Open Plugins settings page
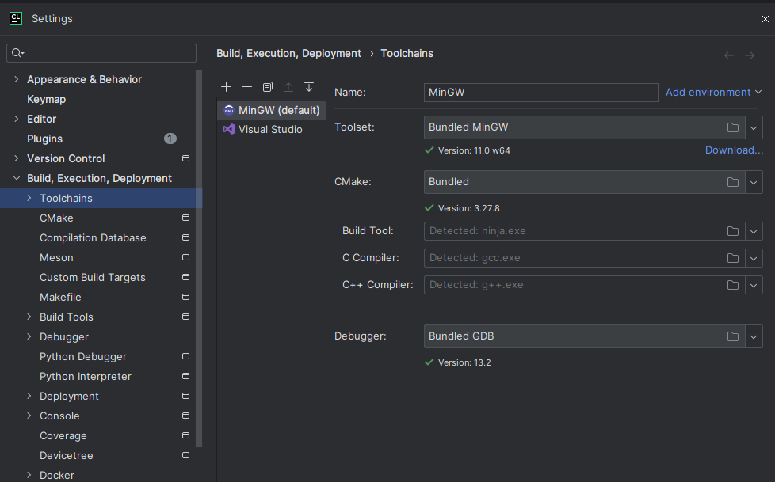Screen dimensions: 775x482 [44, 139]
